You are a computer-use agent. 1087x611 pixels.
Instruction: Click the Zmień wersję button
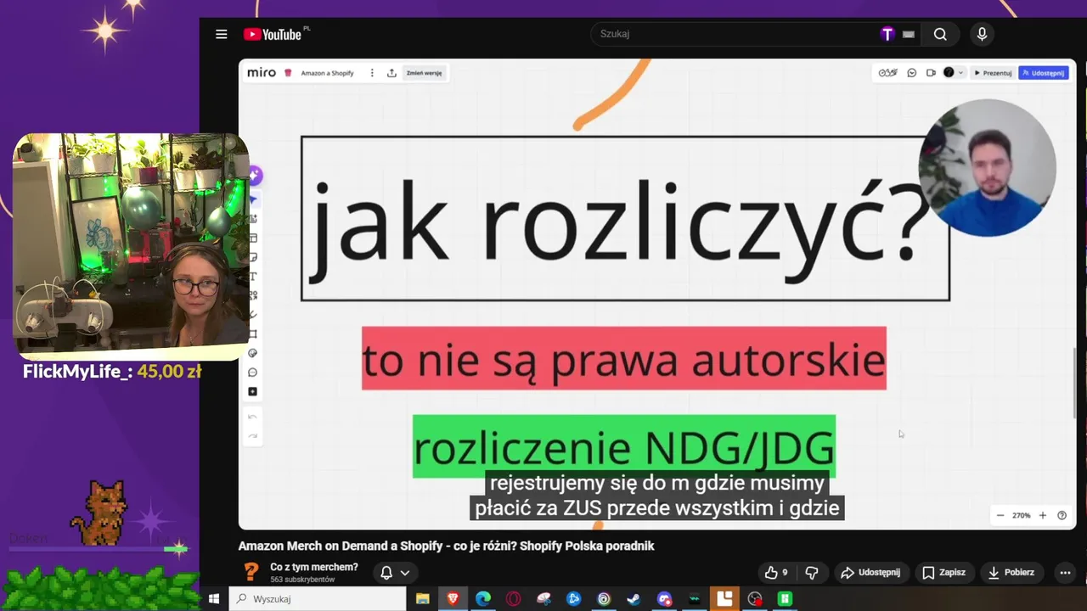(424, 73)
